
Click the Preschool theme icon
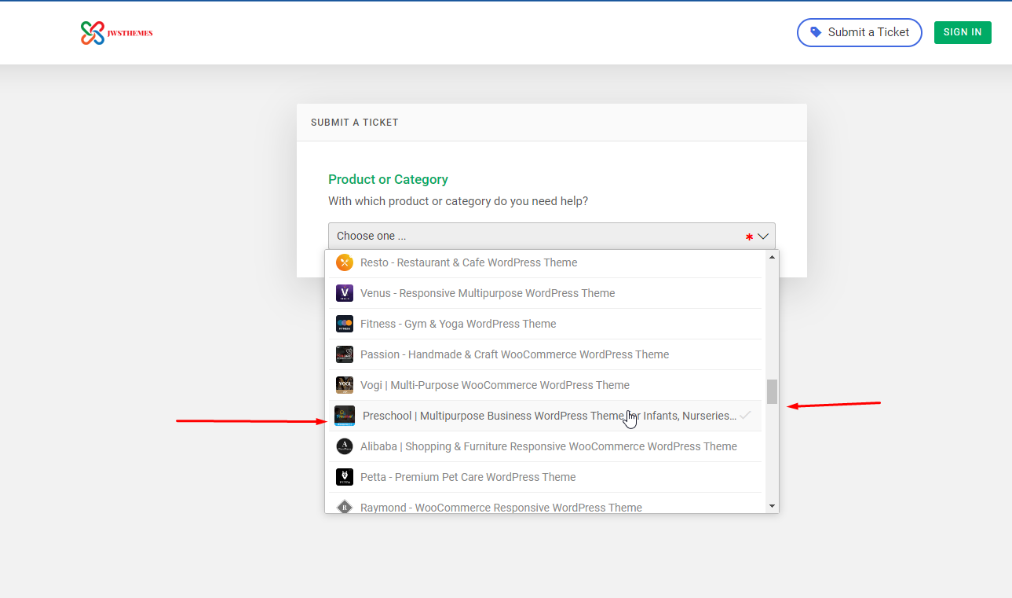point(345,416)
